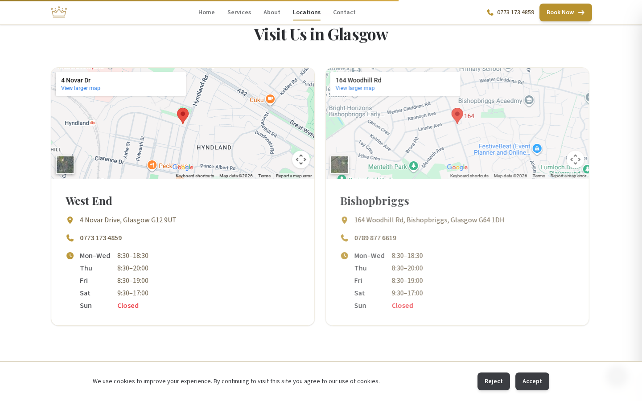Click Bishopbriggs Academy school marker
The height and width of the screenshot is (401, 642).
click(529, 100)
